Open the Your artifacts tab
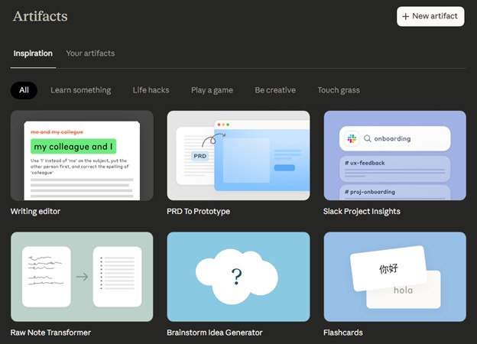The height and width of the screenshot is (344, 477). (x=90, y=54)
